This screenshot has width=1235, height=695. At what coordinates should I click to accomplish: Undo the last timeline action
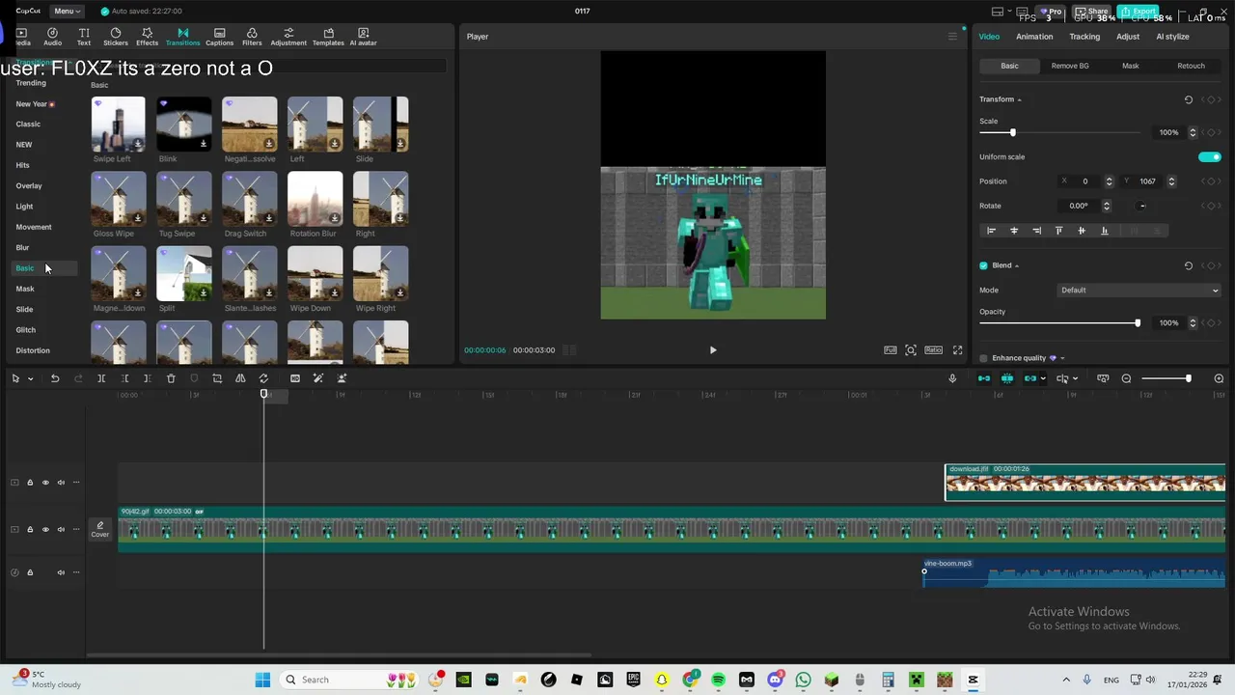click(x=55, y=378)
